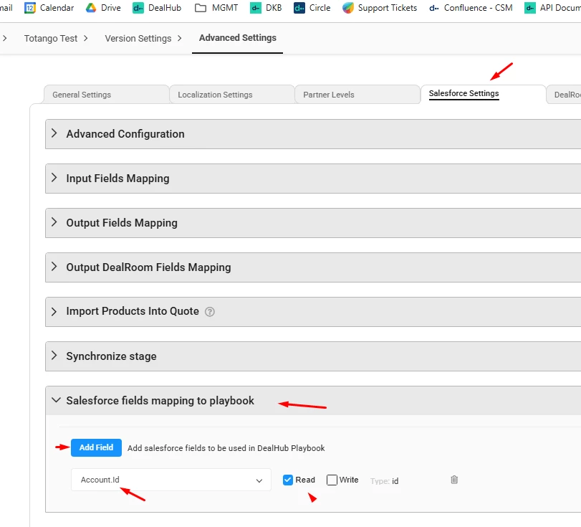Open the Account.Id field dropdown

pyautogui.click(x=171, y=480)
